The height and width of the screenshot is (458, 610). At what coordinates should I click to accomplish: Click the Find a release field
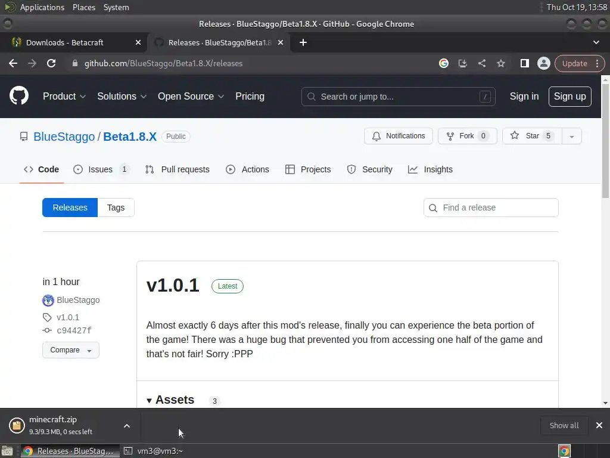(491, 208)
